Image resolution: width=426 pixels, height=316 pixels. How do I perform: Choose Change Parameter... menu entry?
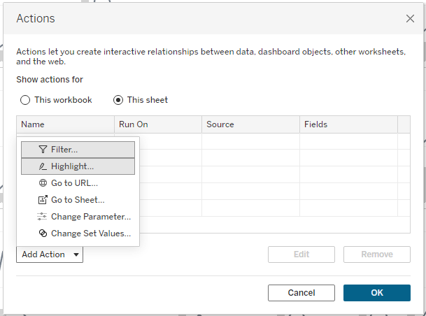78,217
